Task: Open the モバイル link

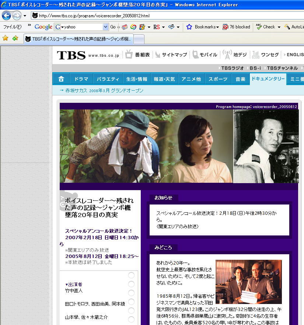Action: tap(205, 55)
